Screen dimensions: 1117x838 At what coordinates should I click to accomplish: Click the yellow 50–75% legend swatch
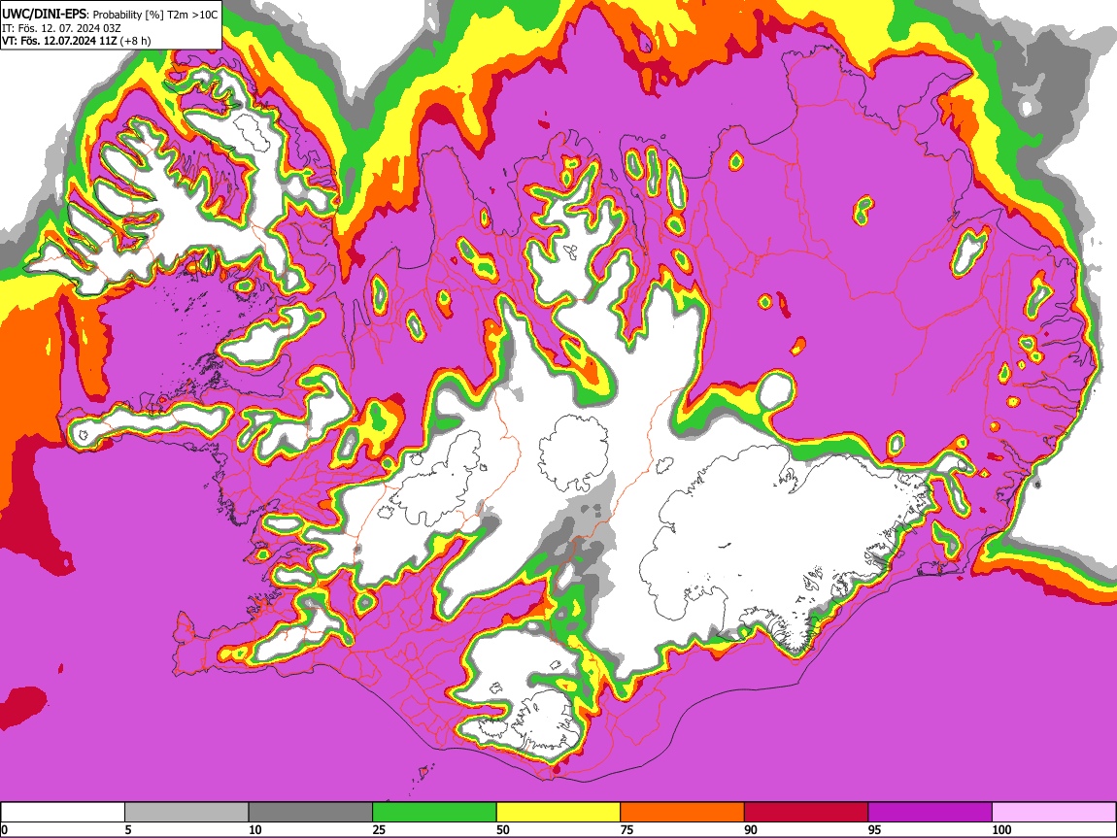[x=558, y=813]
